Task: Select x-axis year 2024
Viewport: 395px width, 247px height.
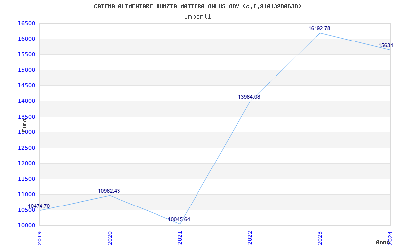Action: tap(390, 238)
